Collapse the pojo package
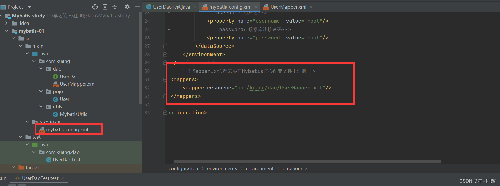This screenshot has height=186, width=500. (x=41, y=91)
